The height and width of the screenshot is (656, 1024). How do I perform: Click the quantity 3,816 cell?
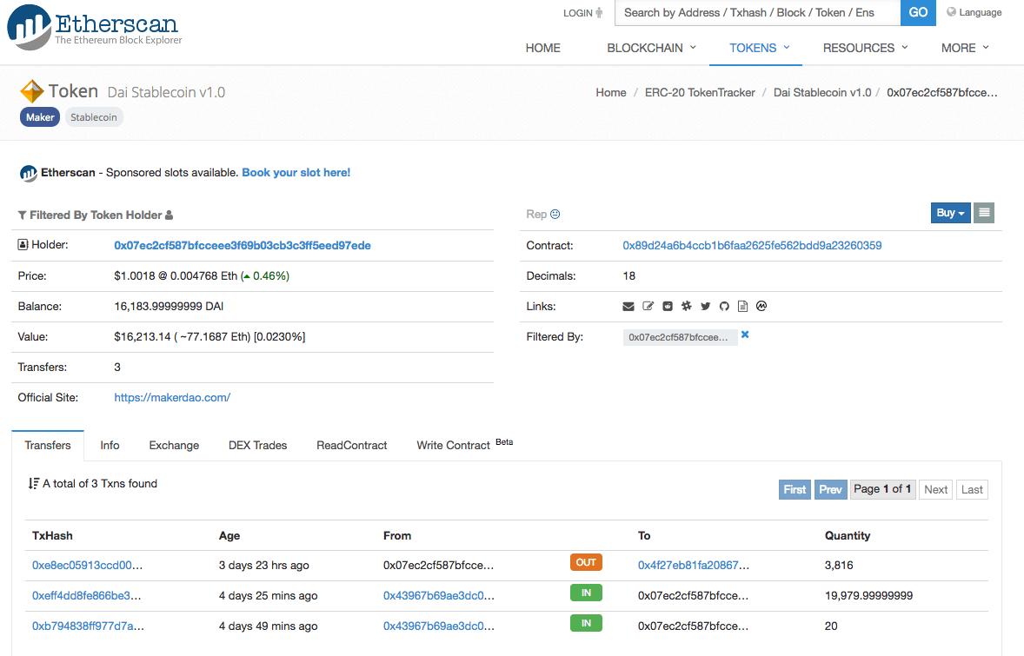(x=839, y=566)
